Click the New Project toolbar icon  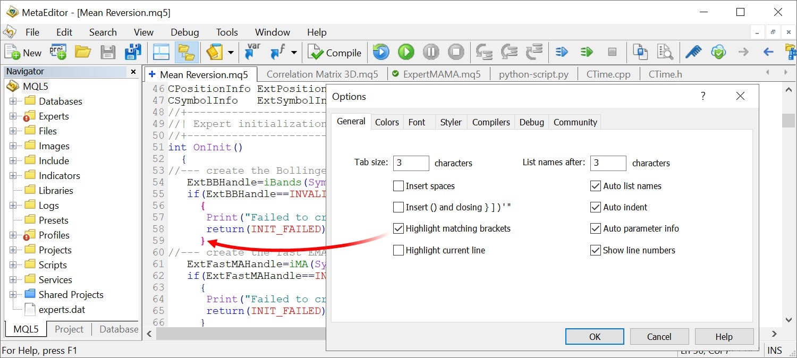[58, 52]
